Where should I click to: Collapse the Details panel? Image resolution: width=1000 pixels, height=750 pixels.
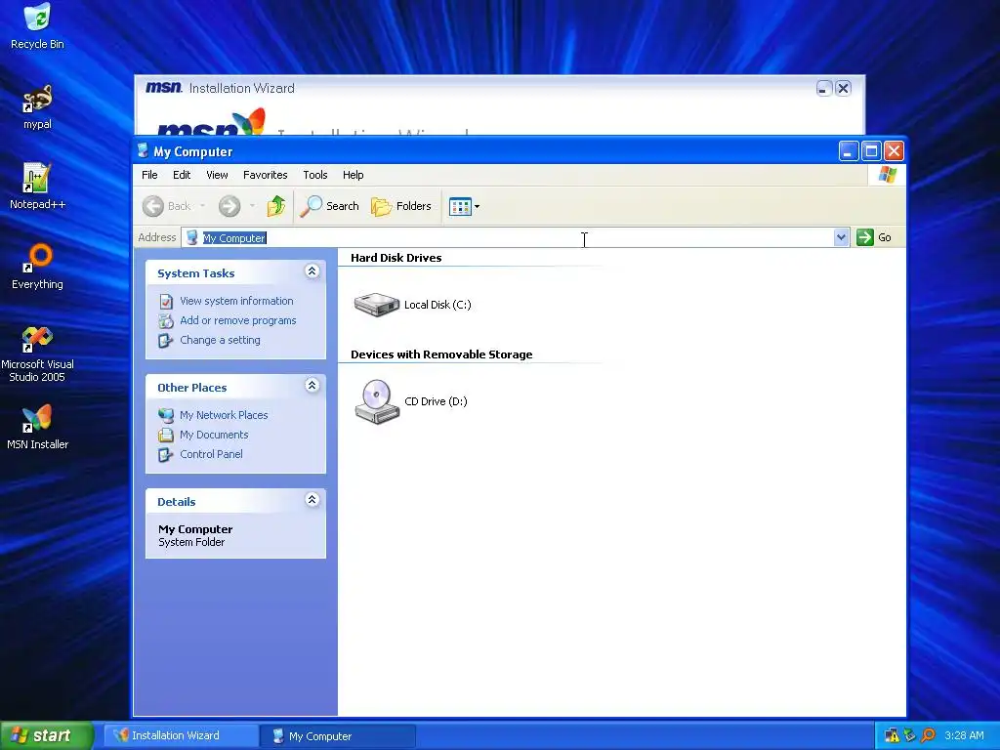312,500
